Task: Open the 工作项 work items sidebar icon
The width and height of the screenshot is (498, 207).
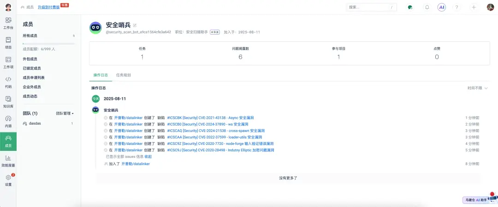Action: [x=8, y=63]
